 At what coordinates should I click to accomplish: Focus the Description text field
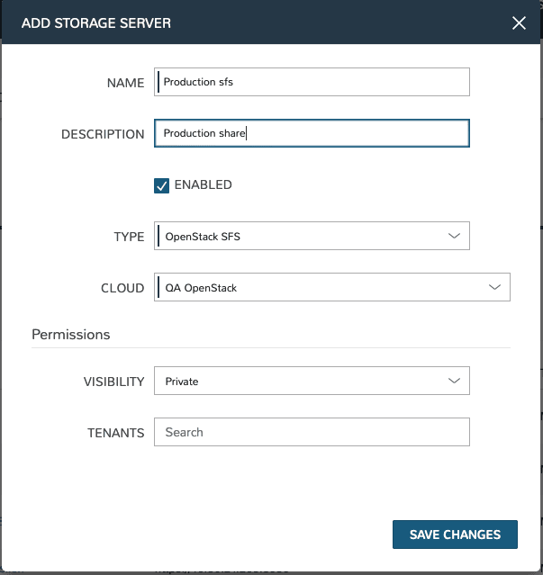pos(312,133)
